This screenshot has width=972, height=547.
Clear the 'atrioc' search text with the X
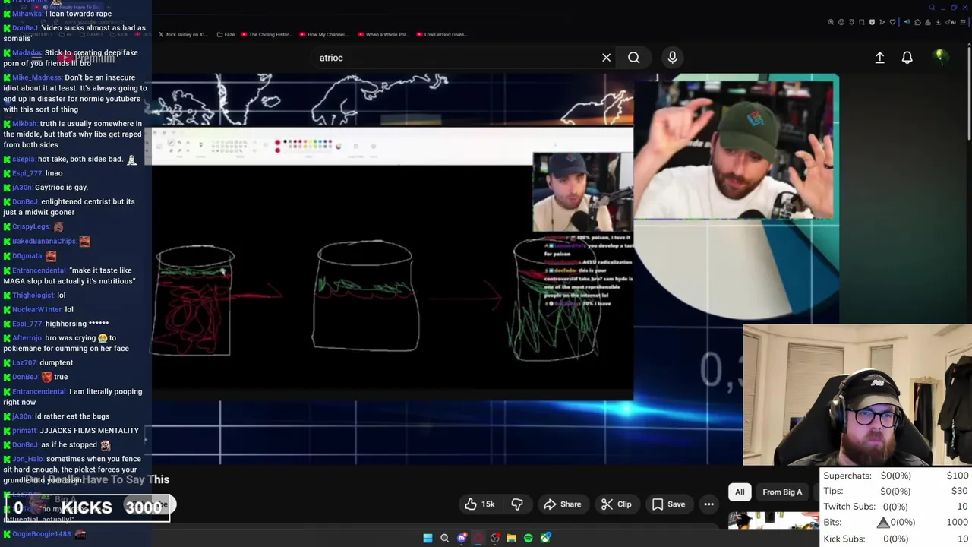tap(606, 58)
